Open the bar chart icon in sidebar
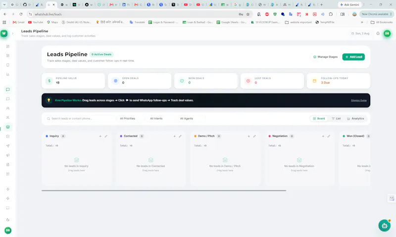The width and height of the screenshot is (396, 237). 8,74
